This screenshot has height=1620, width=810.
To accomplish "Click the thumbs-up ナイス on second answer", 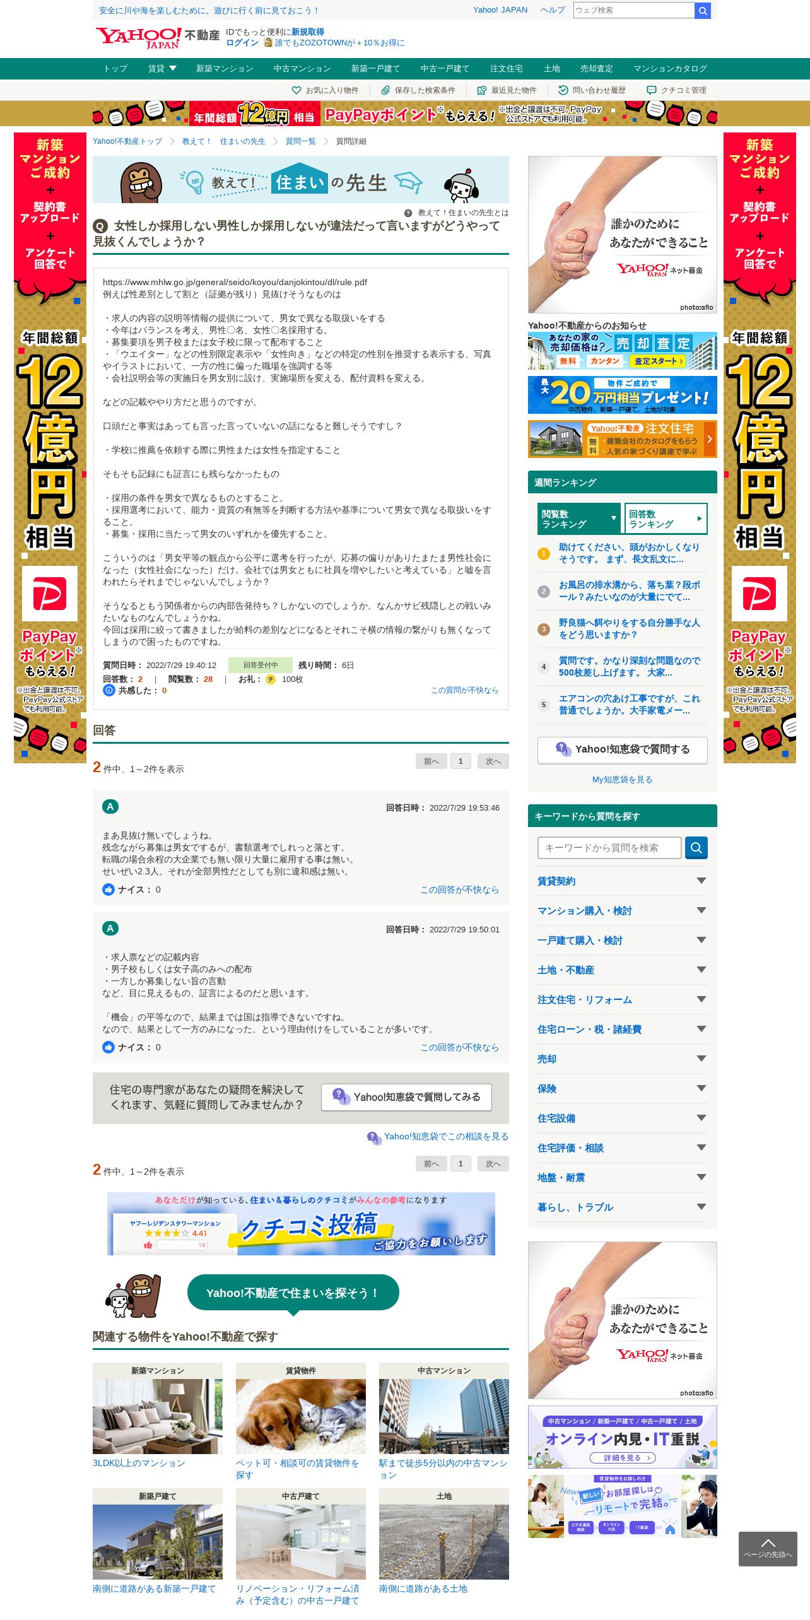I will (109, 1047).
